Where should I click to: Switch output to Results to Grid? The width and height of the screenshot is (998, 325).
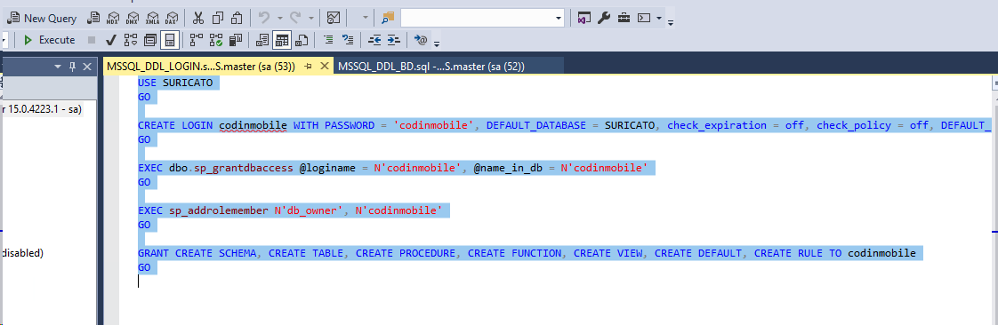point(282,40)
